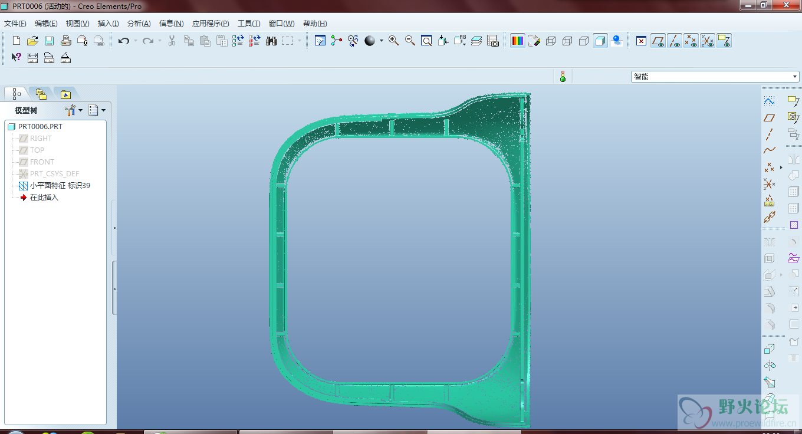Image resolution: width=802 pixels, height=434 pixels.
Task: Refit the model to the screen
Action: tap(426, 41)
